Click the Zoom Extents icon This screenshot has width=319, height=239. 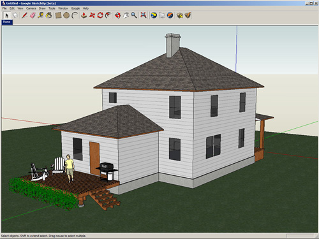(x=144, y=15)
